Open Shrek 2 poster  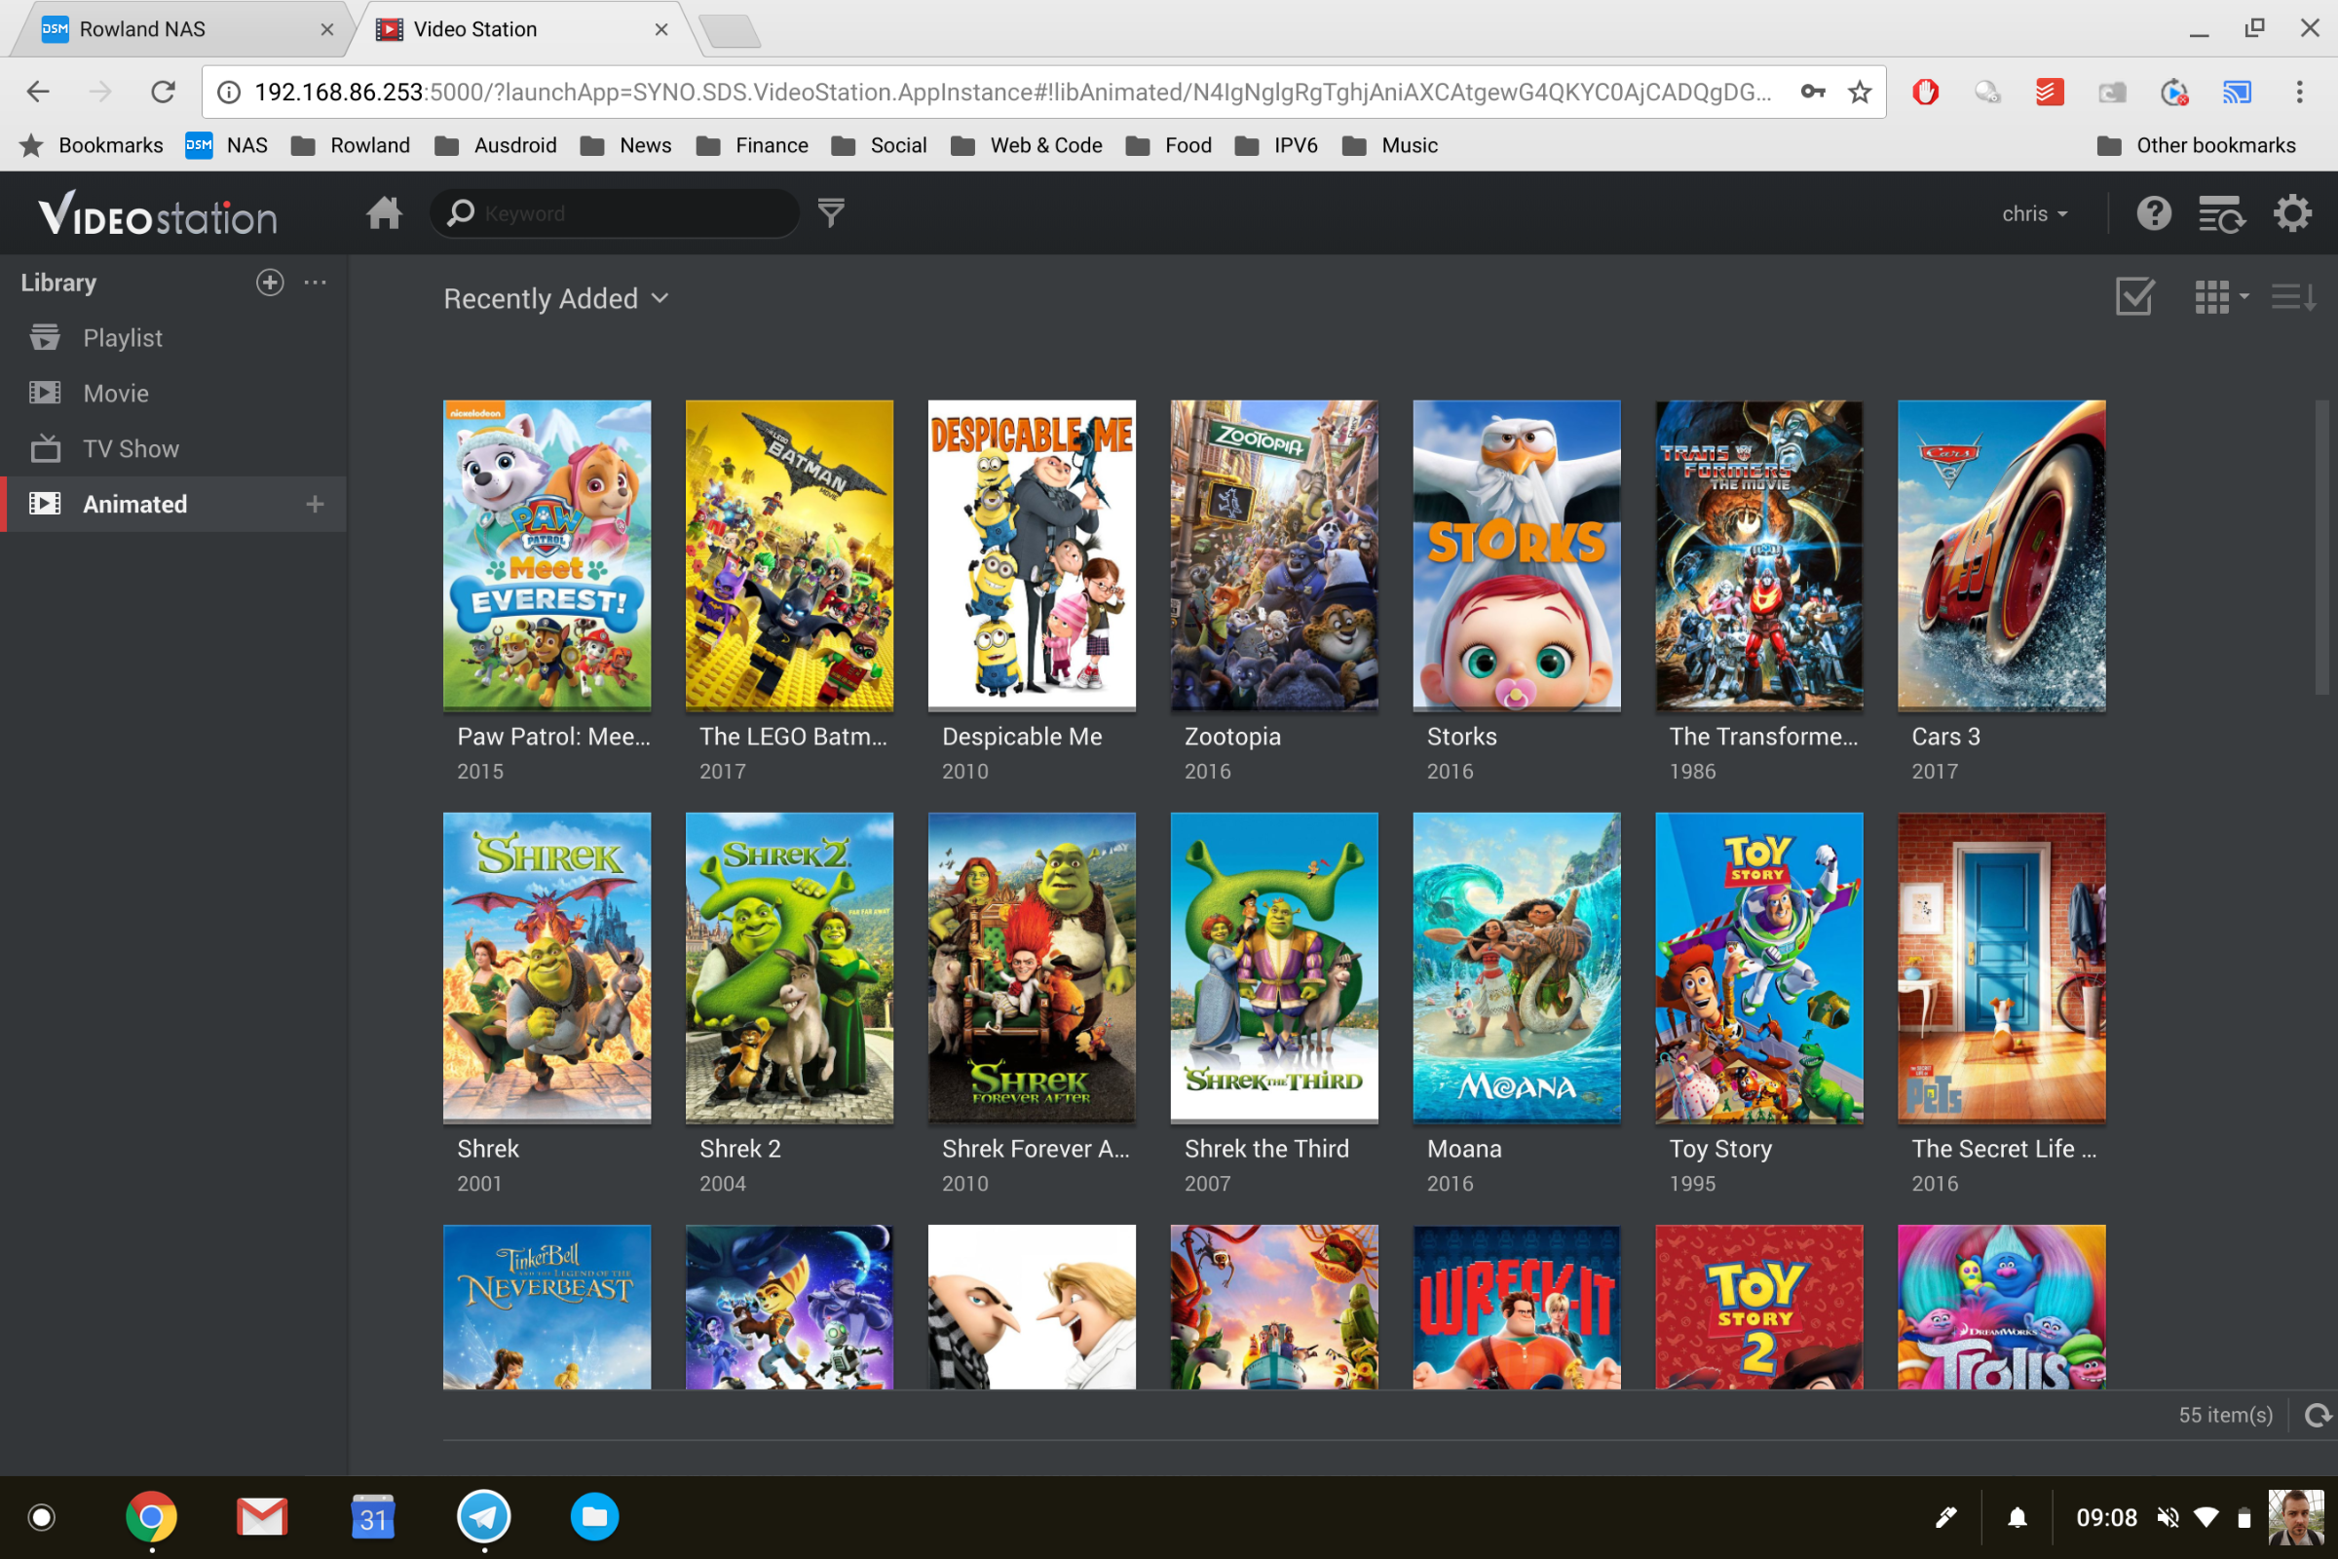pyautogui.click(x=789, y=968)
